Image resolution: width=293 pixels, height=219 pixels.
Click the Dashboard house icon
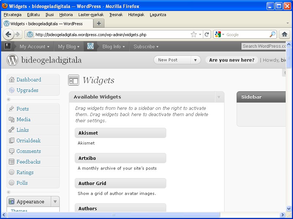click(x=12, y=80)
